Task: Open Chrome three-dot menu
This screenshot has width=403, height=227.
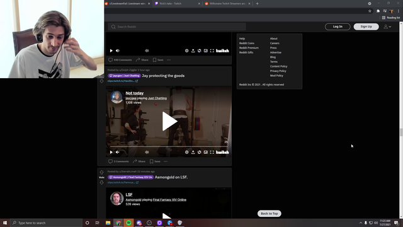Action: pos(399,11)
